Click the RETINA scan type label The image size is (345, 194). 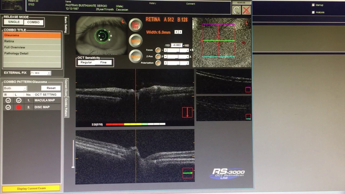click(x=153, y=19)
